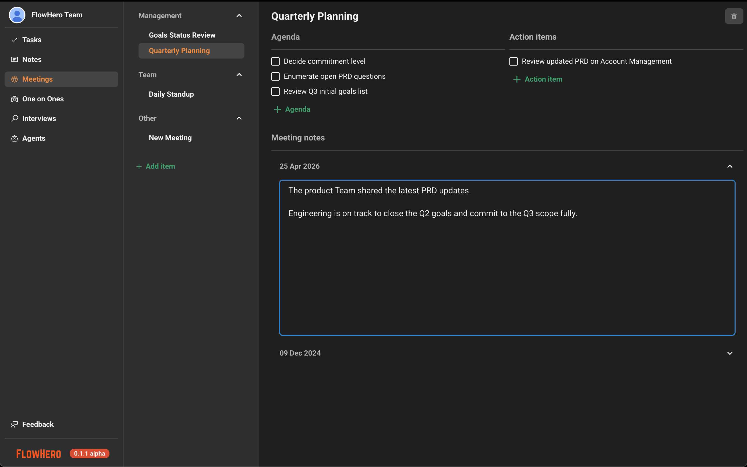Screen dimensions: 747x467
Task: Click the plus Agenda button
Action: 292,109
